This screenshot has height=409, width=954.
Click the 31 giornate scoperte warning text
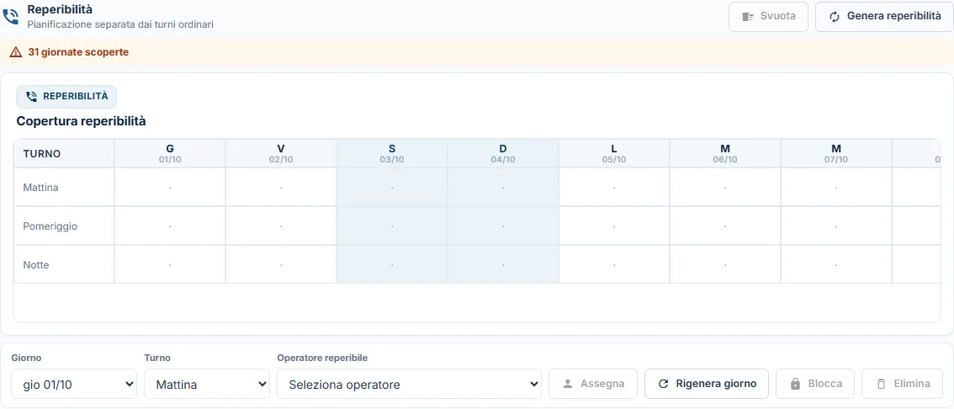(x=78, y=52)
